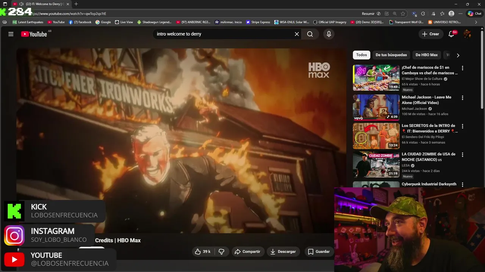The height and width of the screenshot is (272, 485).
Task: Close the 'IT: Welcome to Derry' tab
Action: click(x=68, y=4)
